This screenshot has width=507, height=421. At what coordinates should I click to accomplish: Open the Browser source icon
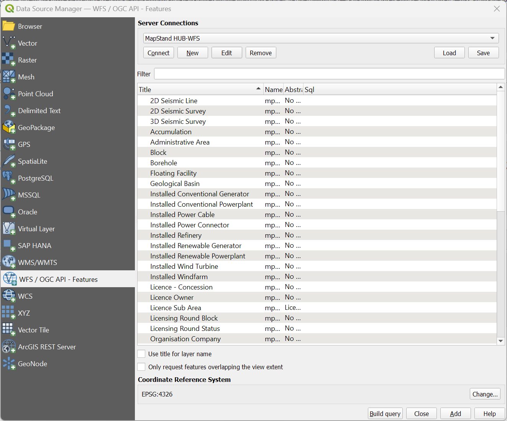(x=9, y=26)
